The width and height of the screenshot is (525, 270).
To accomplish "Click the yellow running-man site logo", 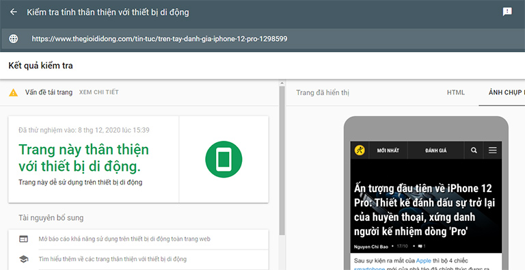I will click(360, 150).
